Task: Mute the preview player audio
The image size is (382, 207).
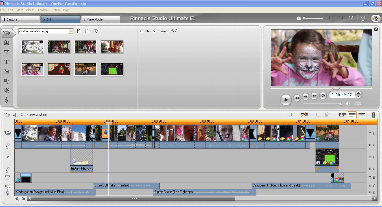Action: pyautogui.click(x=348, y=104)
